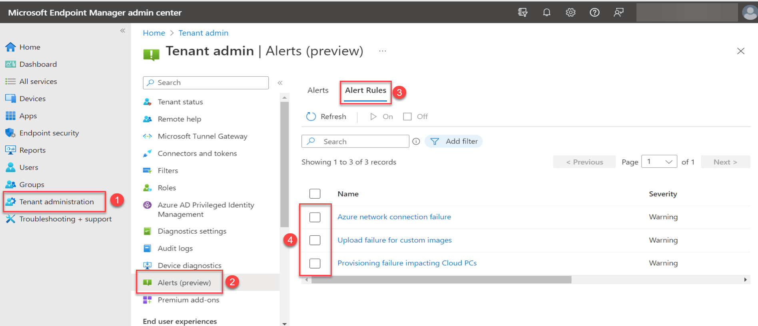Click the Roles icon in tenant menu
This screenshot has height=326, width=758.
coord(147,188)
